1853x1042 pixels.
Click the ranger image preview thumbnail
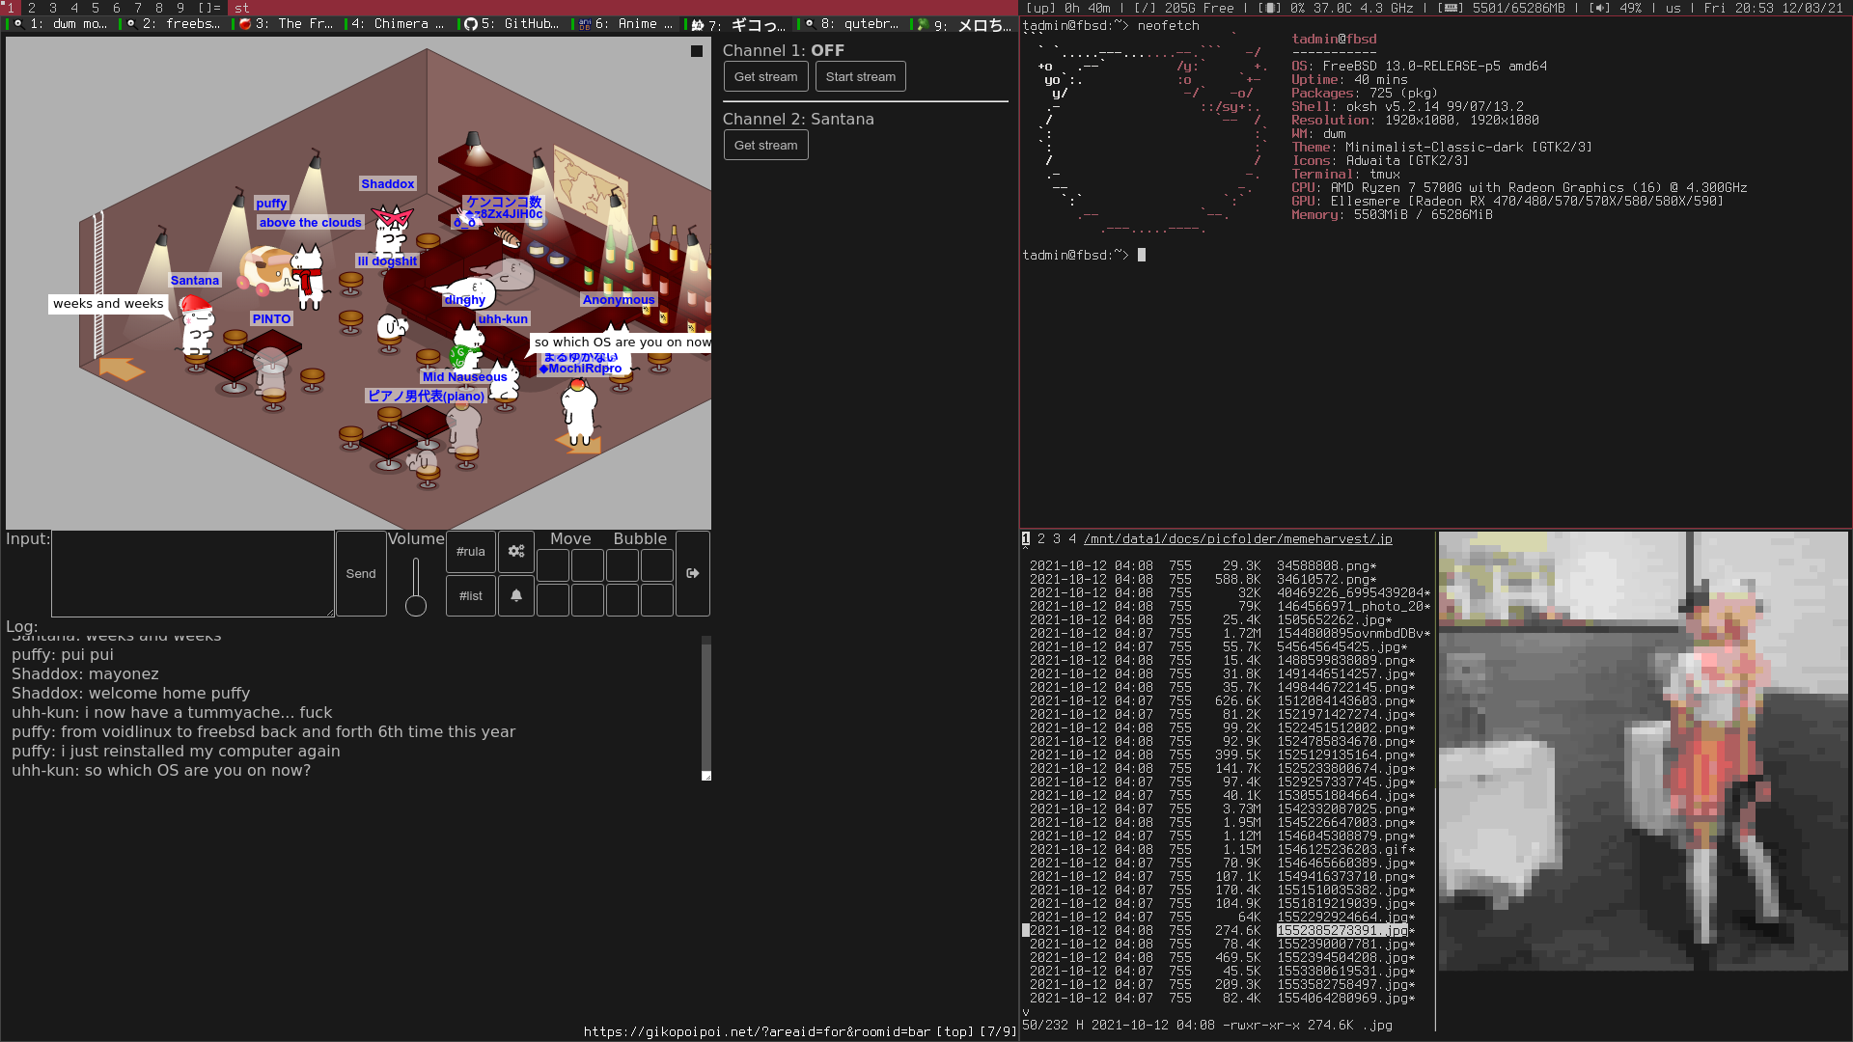[1644, 751]
